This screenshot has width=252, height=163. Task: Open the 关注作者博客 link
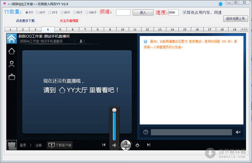[x=69, y=21]
